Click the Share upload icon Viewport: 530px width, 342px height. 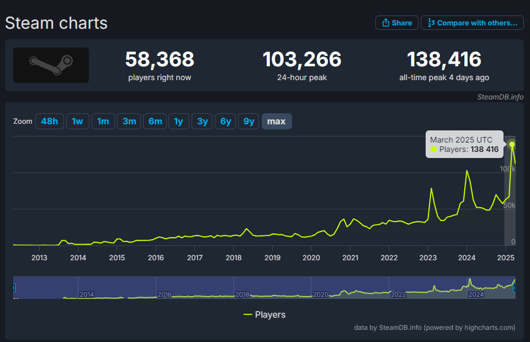click(386, 23)
